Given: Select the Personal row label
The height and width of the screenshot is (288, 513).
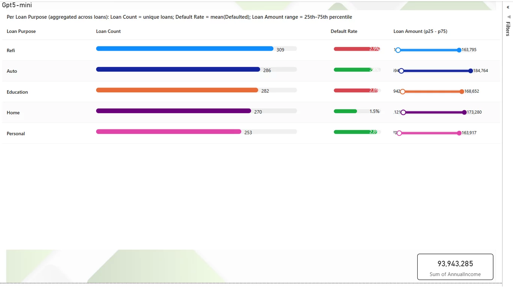Looking at the screenshot, I should (16, 133).
